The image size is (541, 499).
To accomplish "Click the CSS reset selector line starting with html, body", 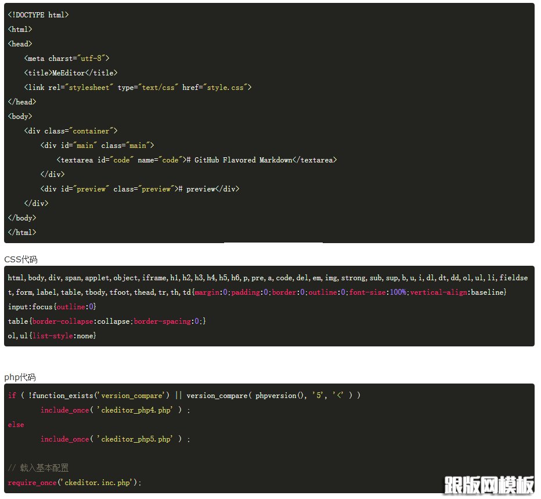I will point(268,277).
